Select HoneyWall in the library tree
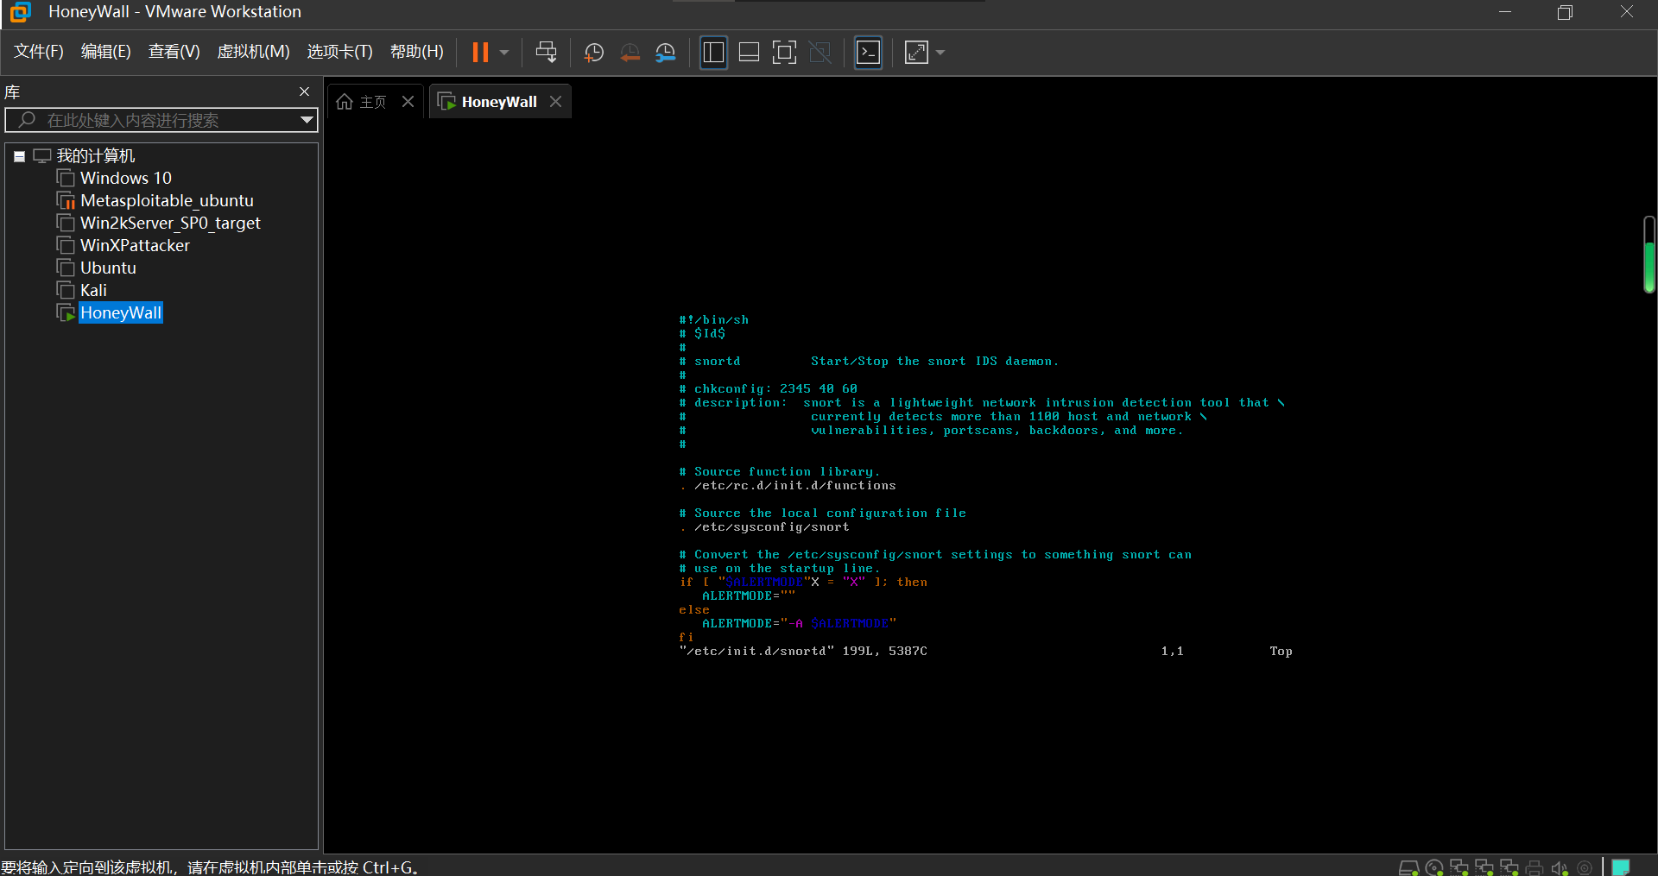 121,313
